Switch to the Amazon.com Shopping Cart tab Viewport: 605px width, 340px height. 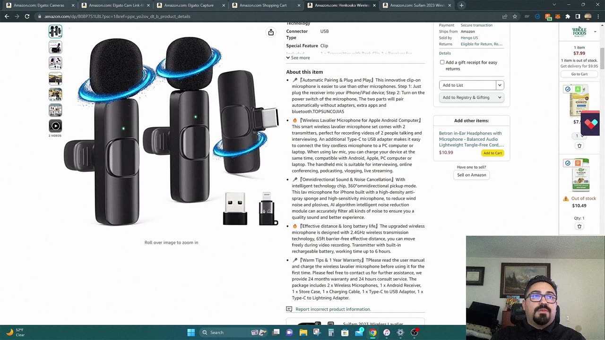(x=266, y=5)
